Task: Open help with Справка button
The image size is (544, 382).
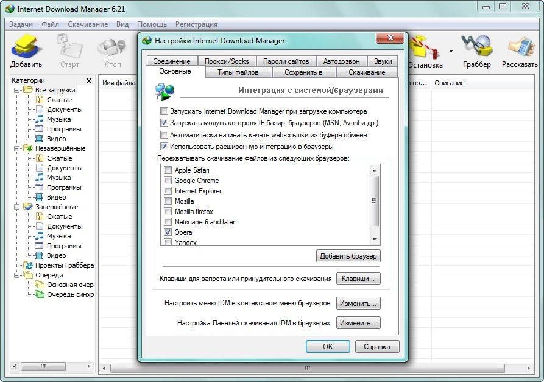Action: pos(376,346)
